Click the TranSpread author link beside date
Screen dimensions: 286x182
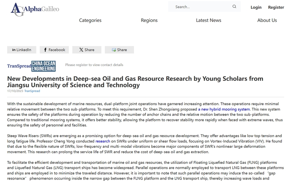[x=32, y=91]
